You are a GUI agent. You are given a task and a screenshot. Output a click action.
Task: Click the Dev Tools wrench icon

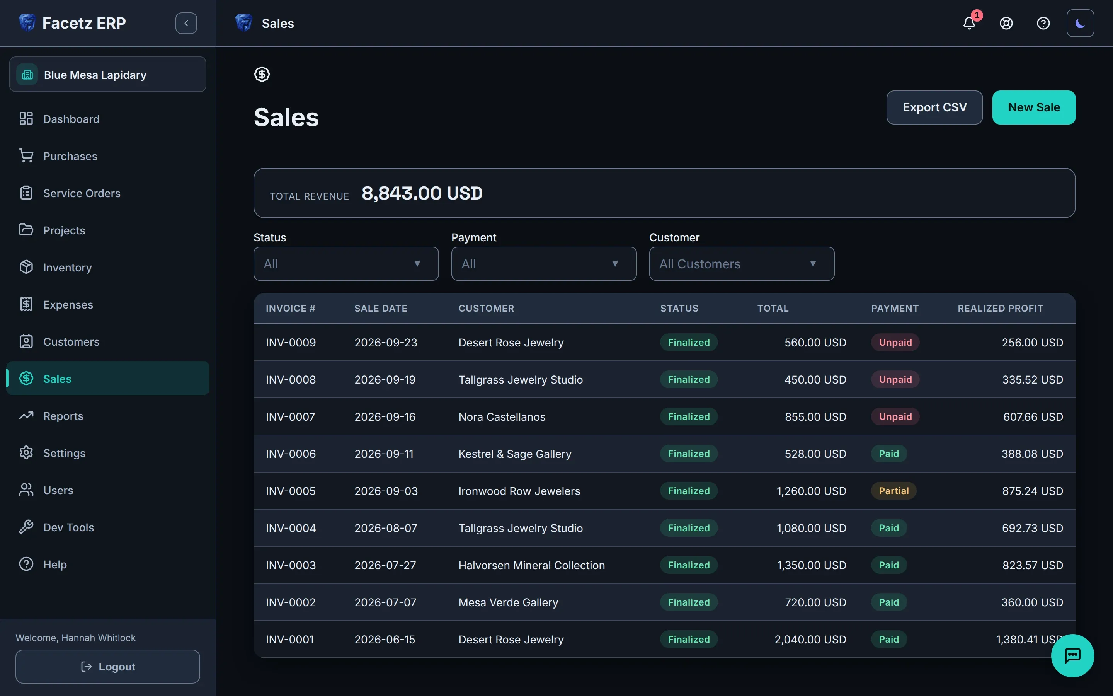(26, 527)
